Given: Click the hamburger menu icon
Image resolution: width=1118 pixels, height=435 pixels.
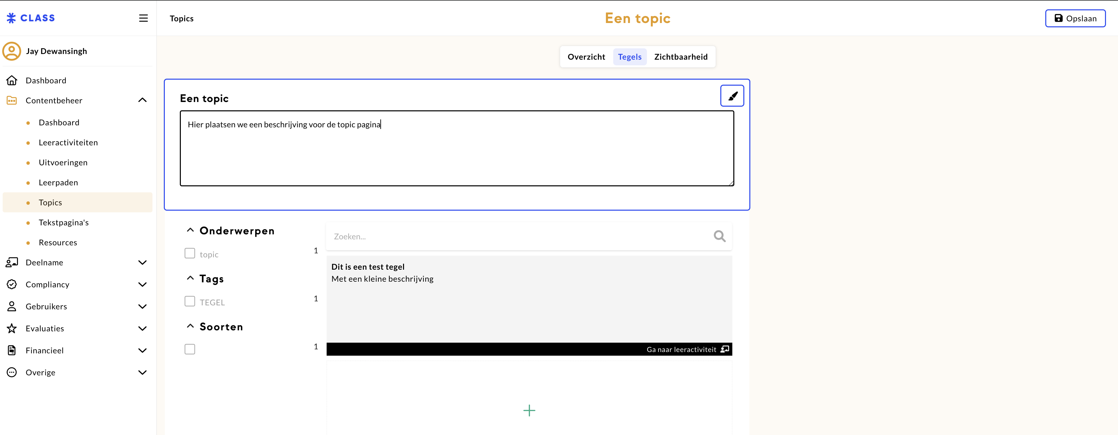Looking at the screenshot, I should [143, 18].
